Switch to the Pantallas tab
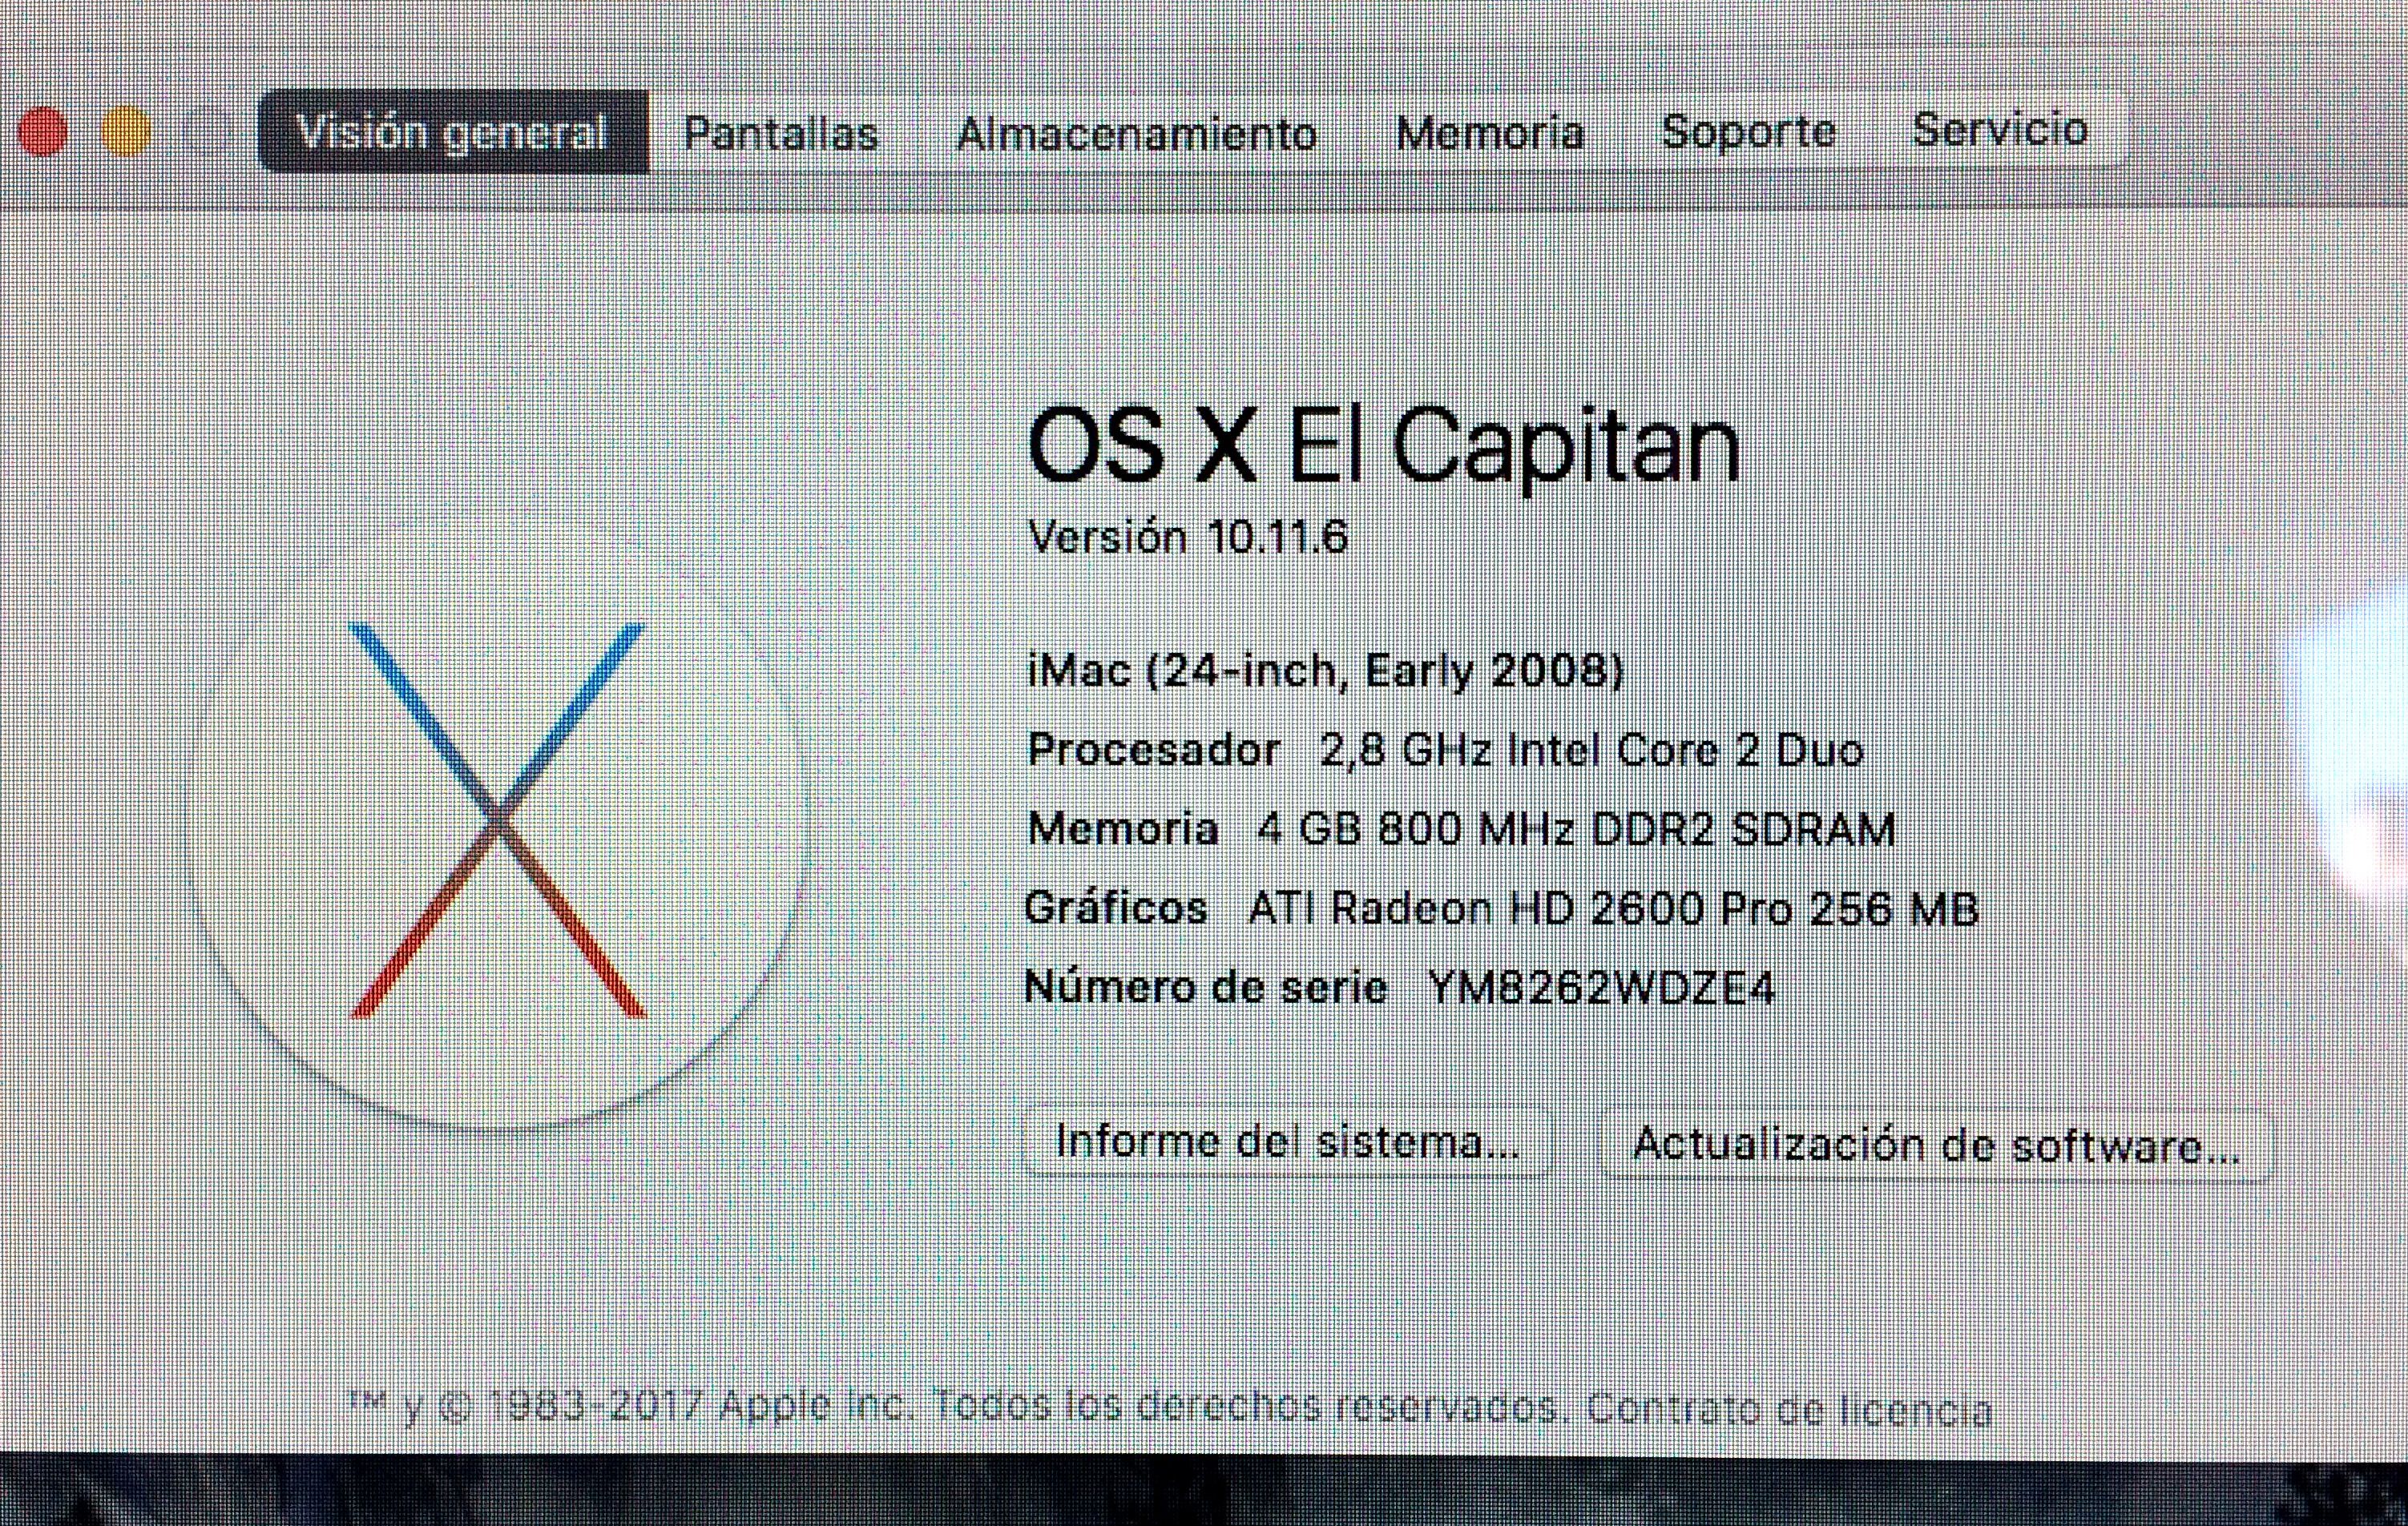Viewport: 2408px width, 1526px height. [x=781, y=133]
